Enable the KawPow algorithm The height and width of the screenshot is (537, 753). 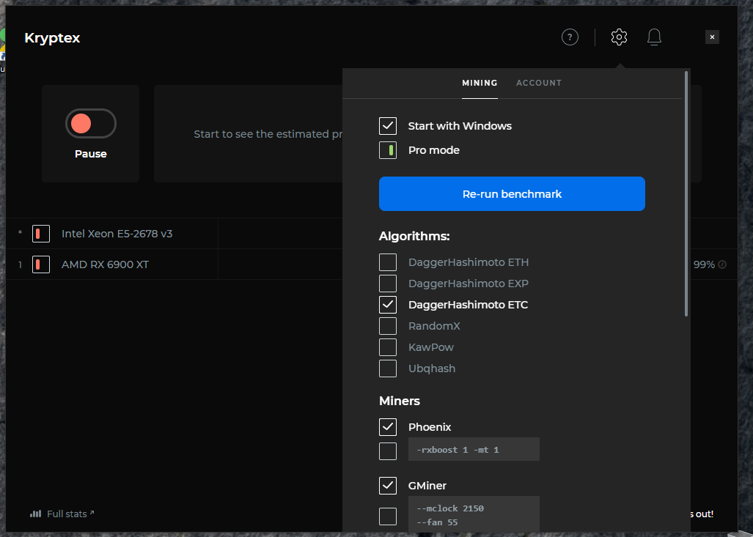point(388,347)
